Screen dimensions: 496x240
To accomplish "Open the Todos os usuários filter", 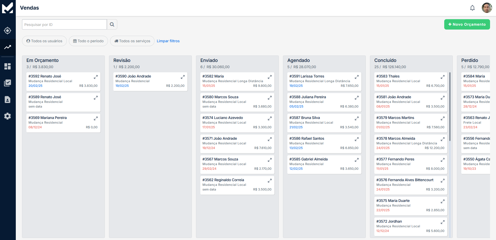I will (x=44, y=41).
